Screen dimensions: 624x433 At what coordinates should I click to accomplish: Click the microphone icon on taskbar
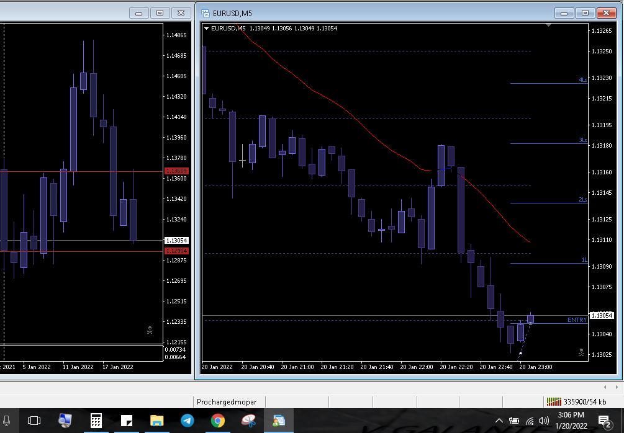pos(7,421)
